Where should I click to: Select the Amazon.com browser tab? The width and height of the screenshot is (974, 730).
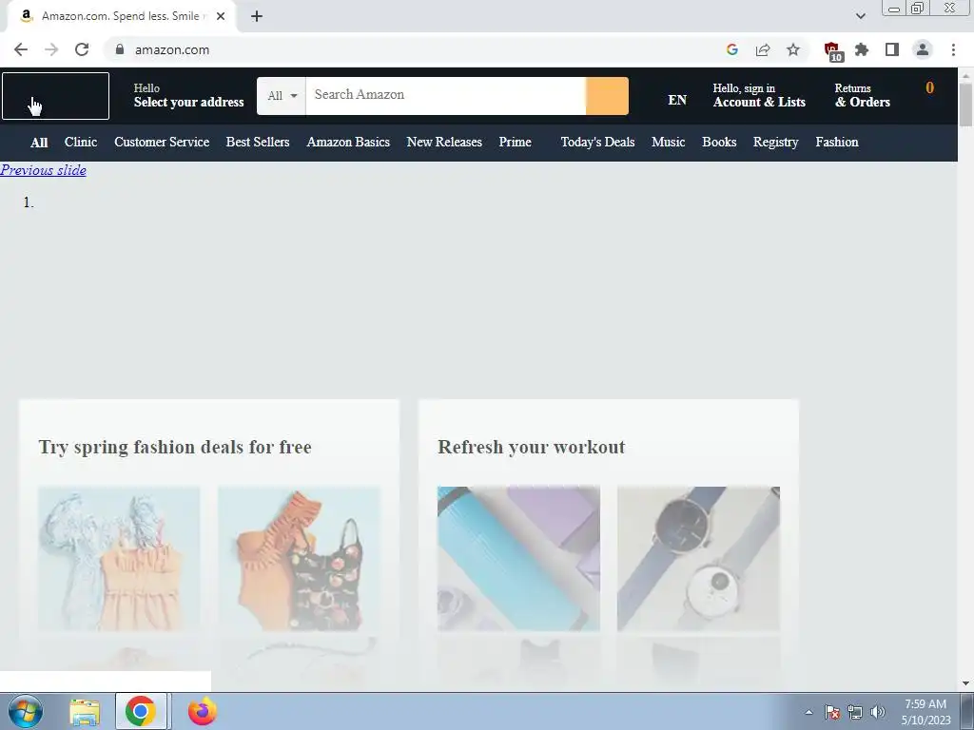tap(121, 16)
